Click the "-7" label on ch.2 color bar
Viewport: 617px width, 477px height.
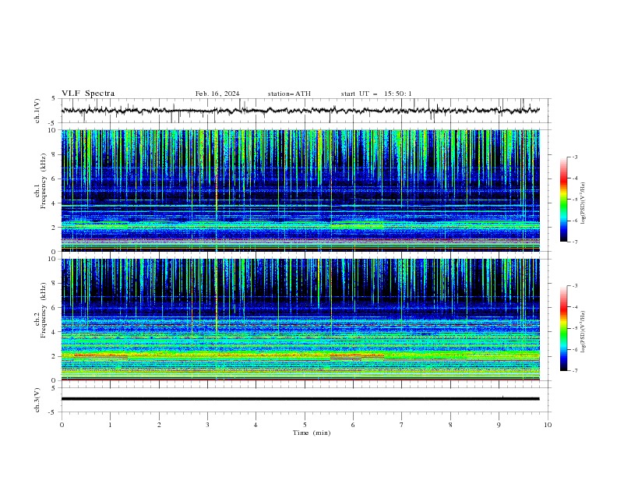[575, 371]
